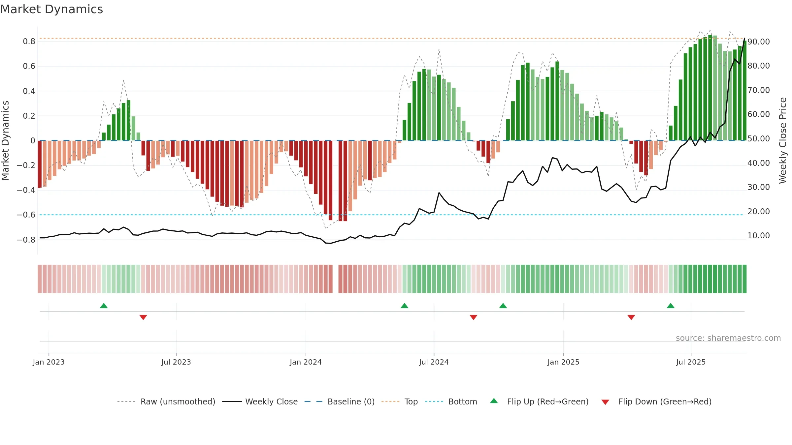The image size is (792, 445).
Task: Toggle Flip Up (Red→Green) legend entry
Action: point(539,401)
